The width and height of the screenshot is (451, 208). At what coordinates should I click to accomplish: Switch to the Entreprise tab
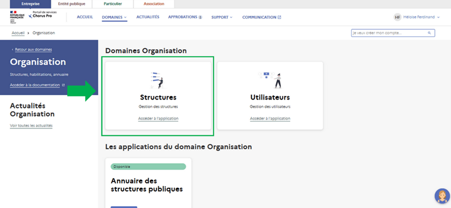click(x=30, y=4)
